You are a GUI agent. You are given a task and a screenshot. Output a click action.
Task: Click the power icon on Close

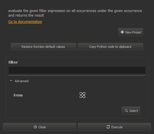click(35, 127)
